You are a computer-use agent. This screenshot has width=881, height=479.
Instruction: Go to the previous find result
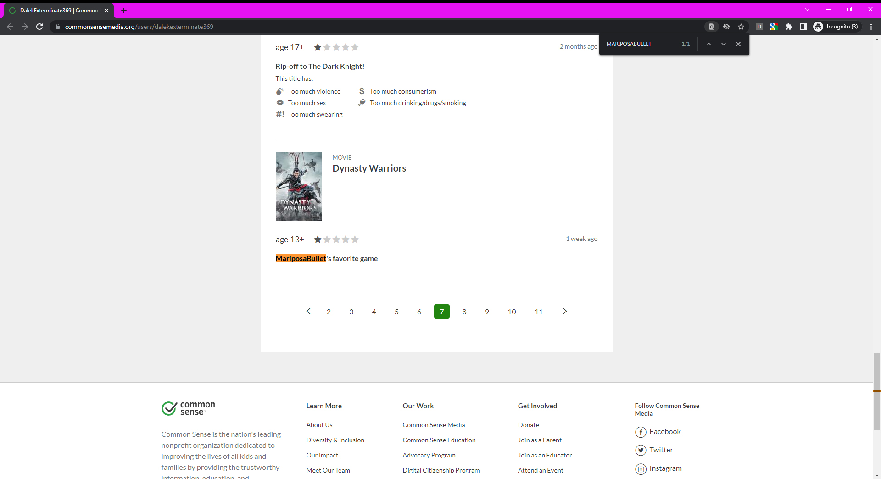click(x=709, y=44)
